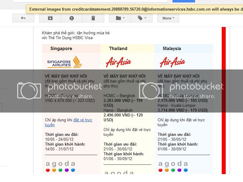The width and height of the screenshot is (243, 182).
Task: Select the Malaysia column header
Action: (x=184, y=49)
